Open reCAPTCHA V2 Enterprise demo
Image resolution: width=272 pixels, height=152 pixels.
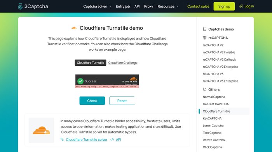(220, 67)
